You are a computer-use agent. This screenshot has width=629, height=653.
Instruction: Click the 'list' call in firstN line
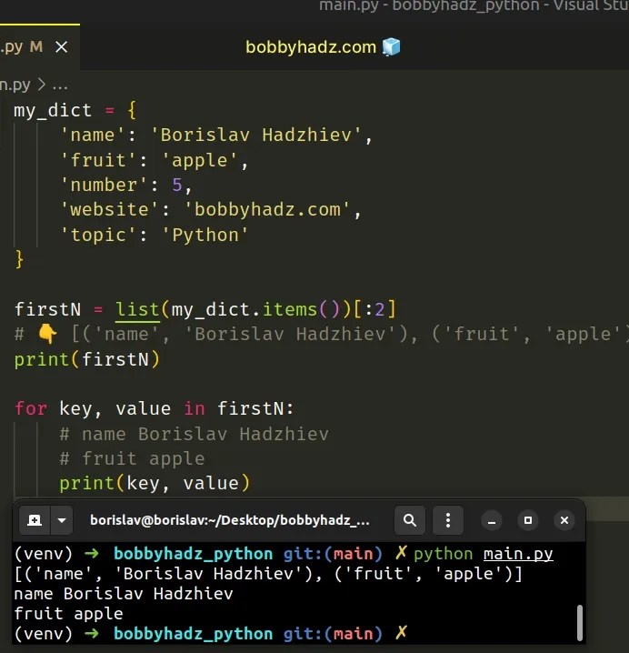pyautogui.click(x=137, y=309)
